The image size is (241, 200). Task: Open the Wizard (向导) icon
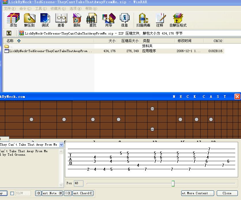pos(109,20)
